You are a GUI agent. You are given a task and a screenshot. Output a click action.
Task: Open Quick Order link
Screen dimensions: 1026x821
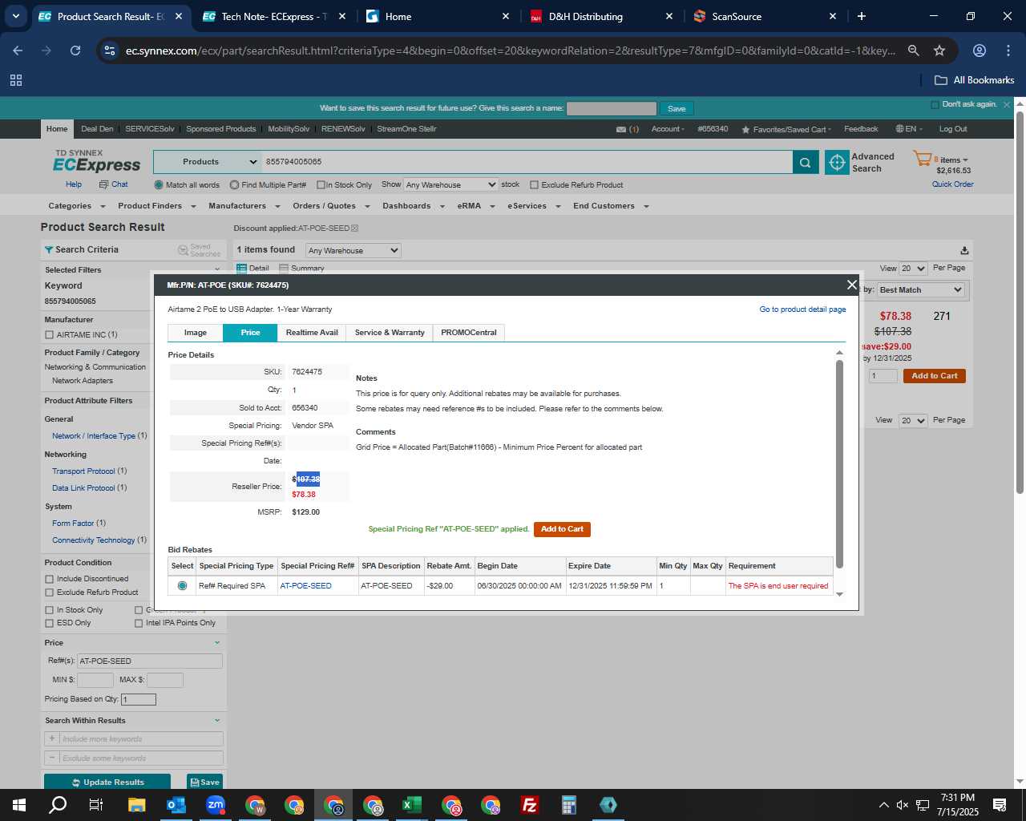[952, 184]
